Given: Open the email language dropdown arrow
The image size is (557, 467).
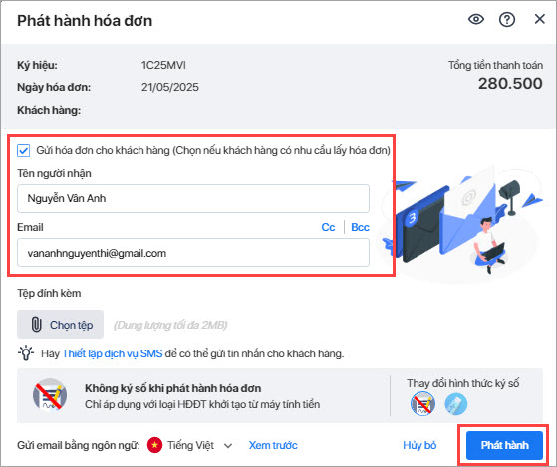Looking at the screenshot, I should pyautogui.click(x=228, y=446).
